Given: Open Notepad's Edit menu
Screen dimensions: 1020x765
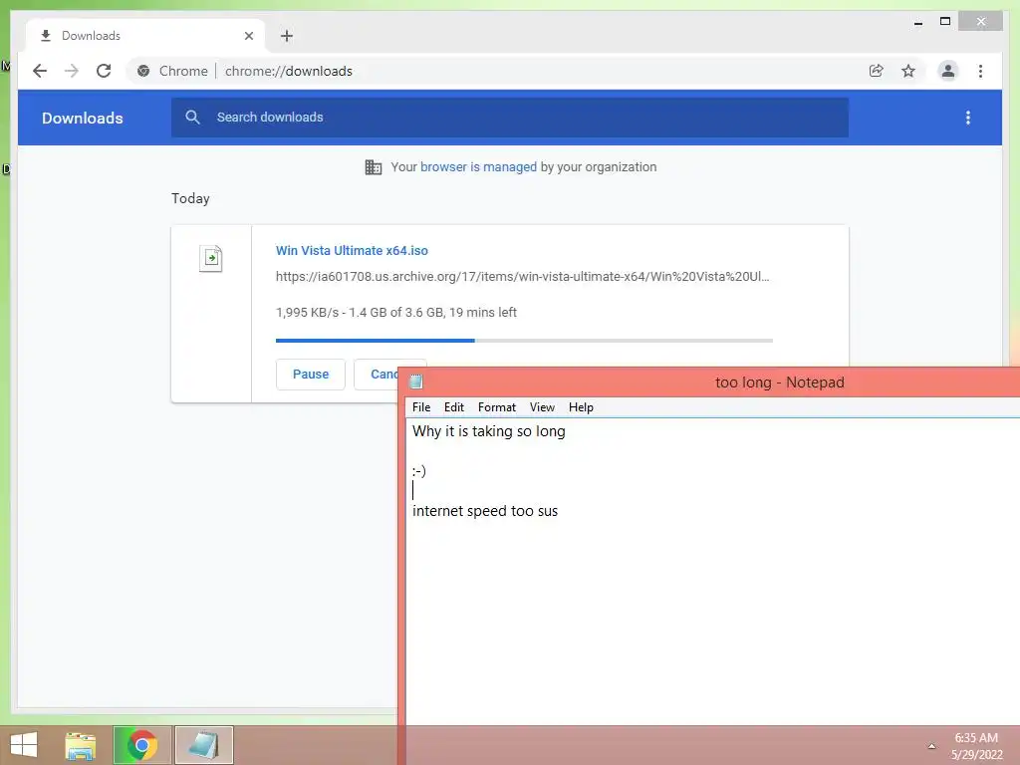Looking at the screenshot, I should (x=454, y=407).
